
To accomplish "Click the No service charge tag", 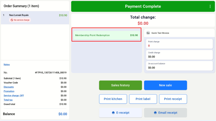I will (20, 20).
